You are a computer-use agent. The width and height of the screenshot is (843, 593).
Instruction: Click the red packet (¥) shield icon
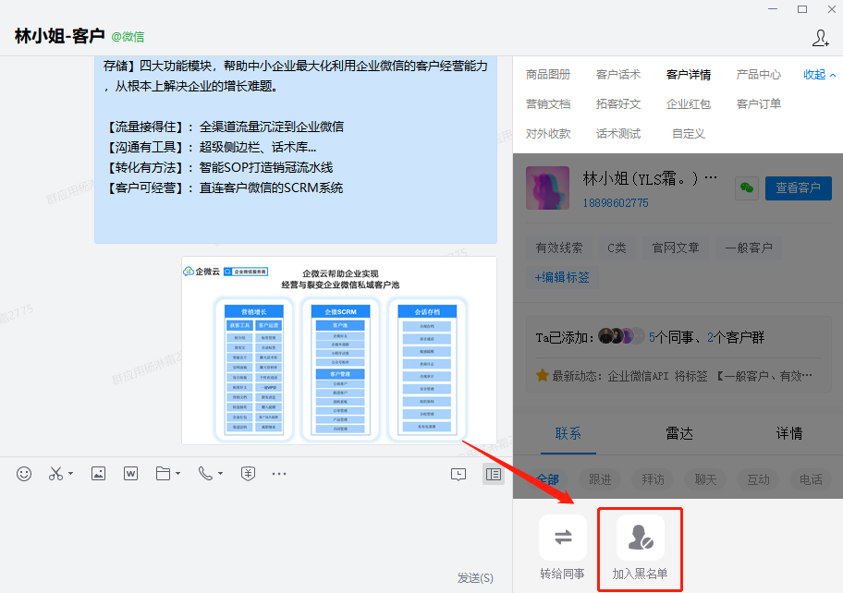click(x=248, y=474)
